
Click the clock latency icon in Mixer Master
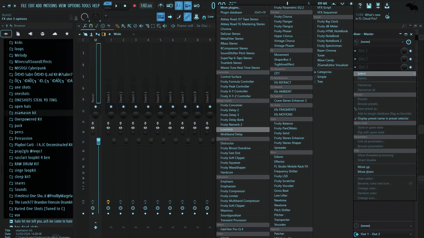[409, 42]
